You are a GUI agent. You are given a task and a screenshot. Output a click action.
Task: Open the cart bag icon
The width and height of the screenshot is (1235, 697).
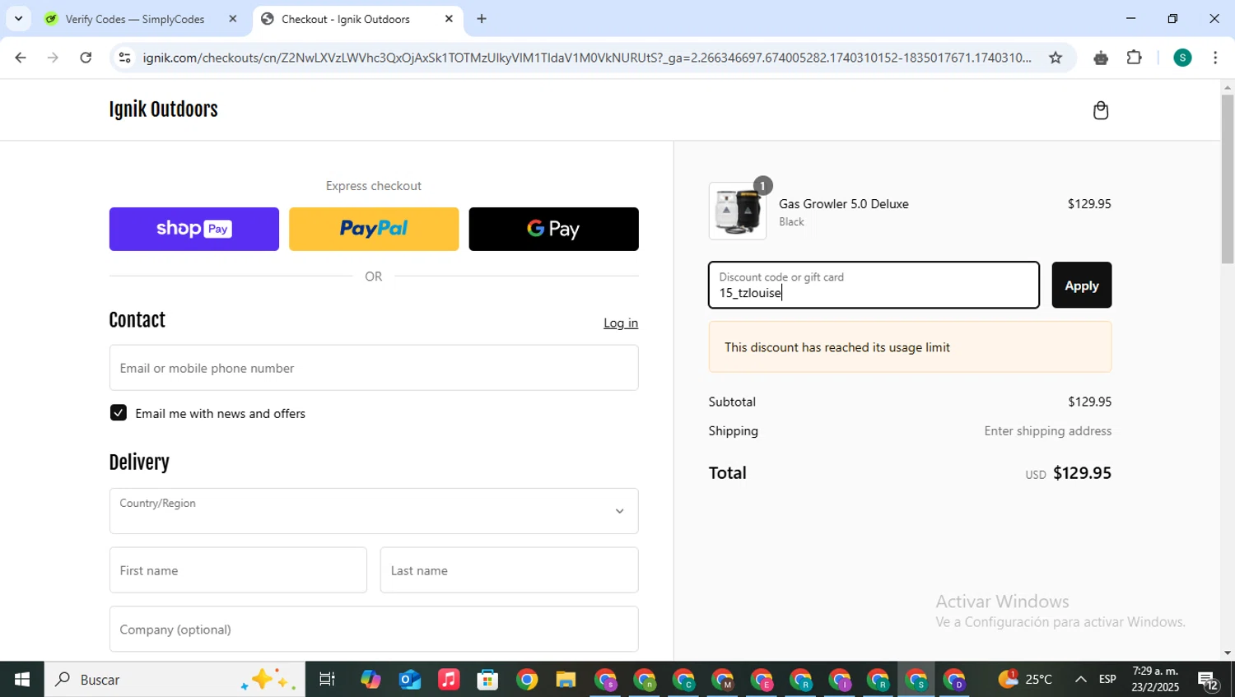tap(1101, 110)
